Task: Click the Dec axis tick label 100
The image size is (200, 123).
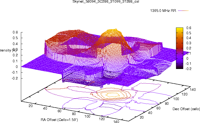Action: pos(176,99)
